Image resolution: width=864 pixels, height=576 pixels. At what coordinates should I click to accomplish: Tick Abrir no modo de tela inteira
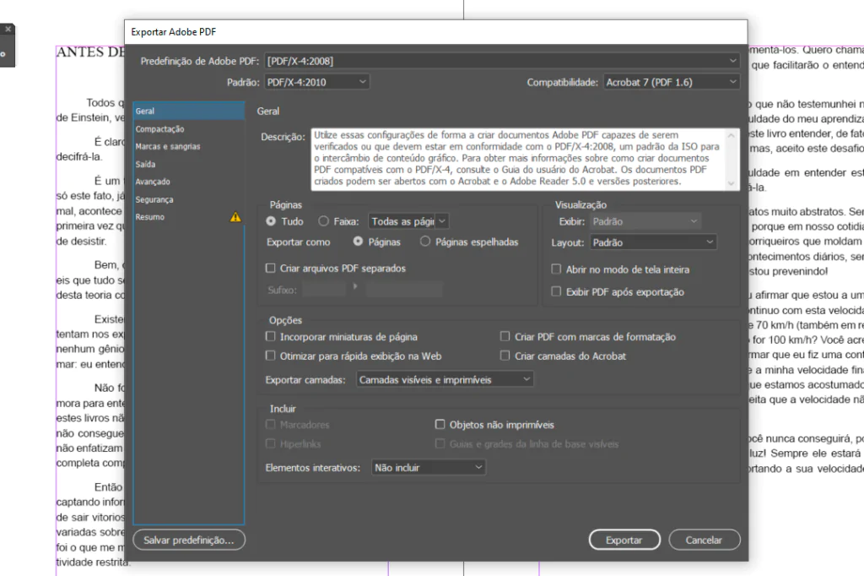tap(556, 269)
